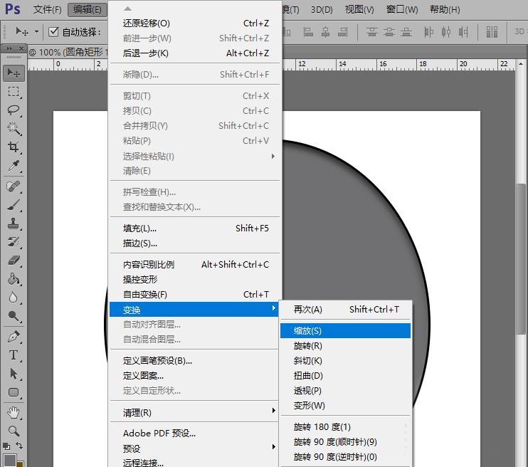The image size is (528, 467).
Task: Click the foreground color swatch
Action: [9, 461]
